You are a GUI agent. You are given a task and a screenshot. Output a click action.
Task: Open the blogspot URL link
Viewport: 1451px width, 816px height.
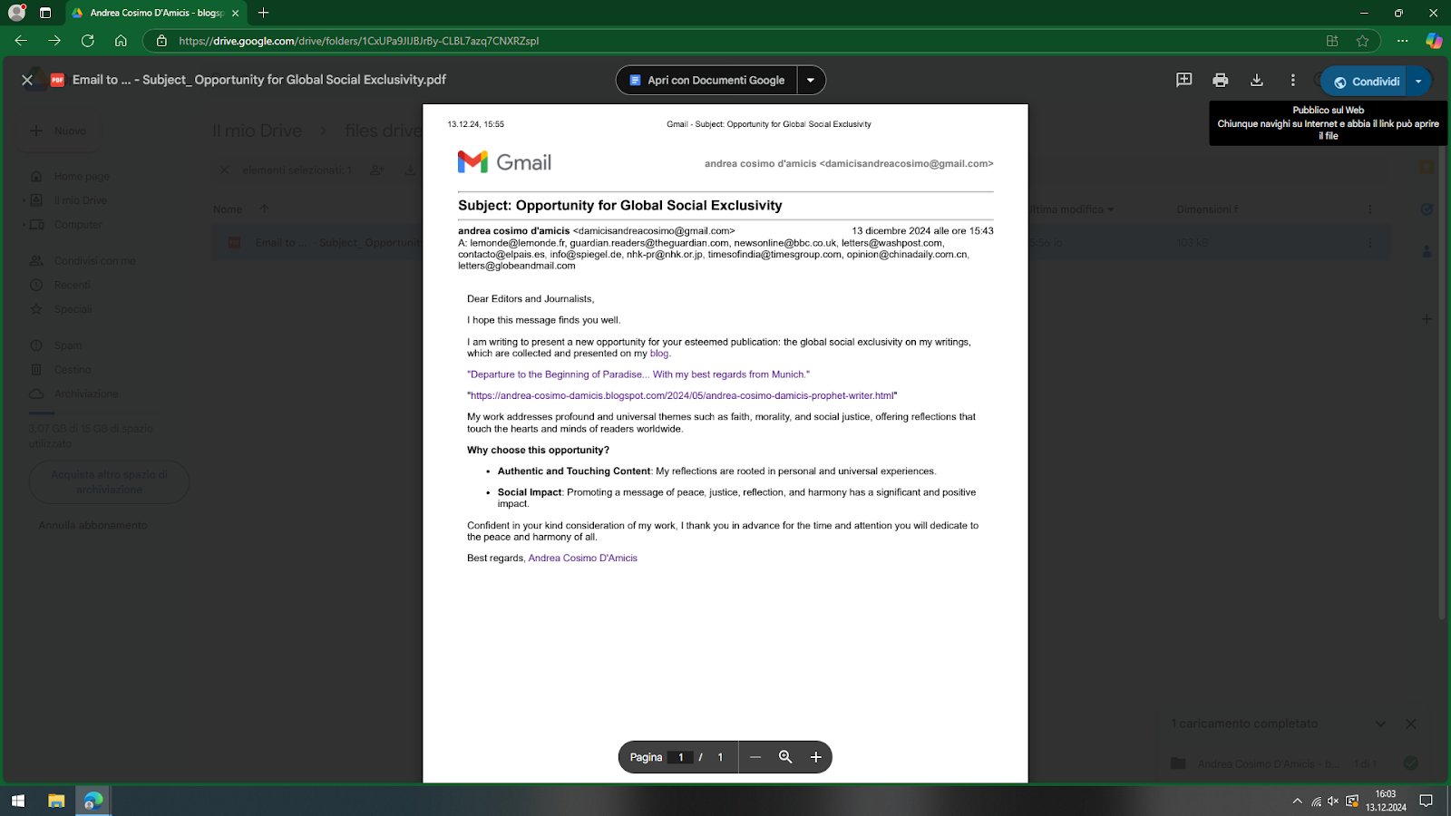(682, 395)
